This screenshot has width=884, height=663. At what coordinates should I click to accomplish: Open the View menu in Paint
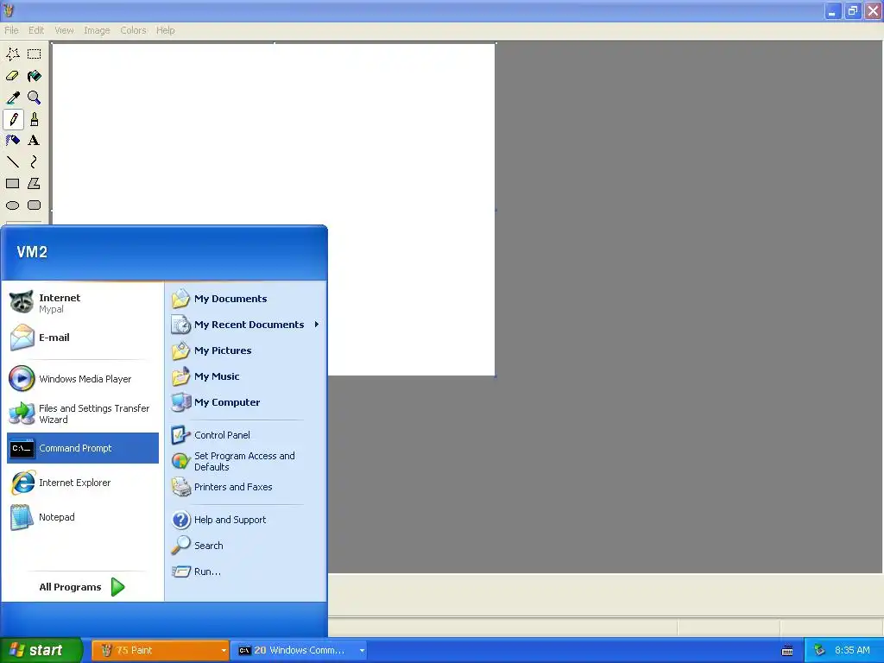point(64,30)
